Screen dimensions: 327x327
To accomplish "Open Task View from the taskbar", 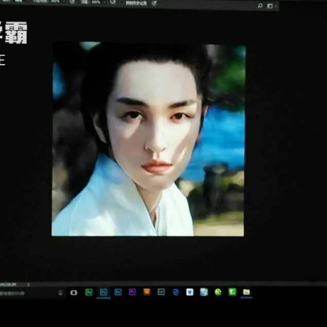I will (74, 293).
